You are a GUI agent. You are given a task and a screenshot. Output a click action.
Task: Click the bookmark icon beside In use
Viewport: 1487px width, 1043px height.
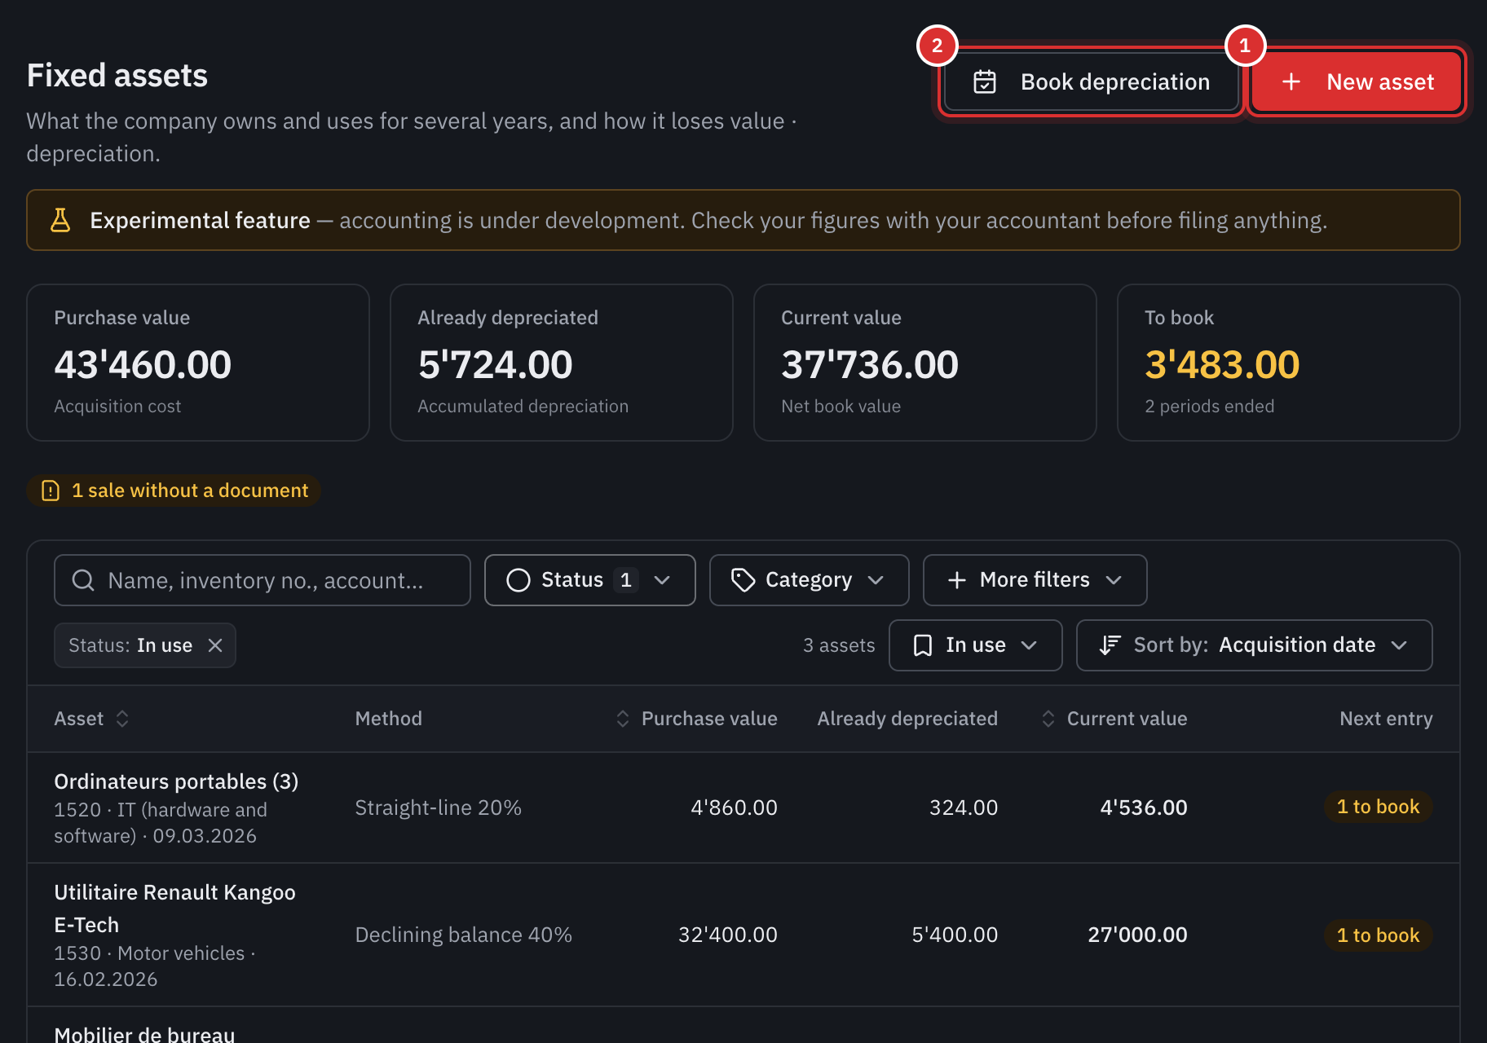click(923, 645)
